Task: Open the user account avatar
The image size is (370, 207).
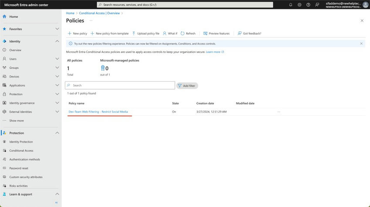Action: [x=365, y=5]
